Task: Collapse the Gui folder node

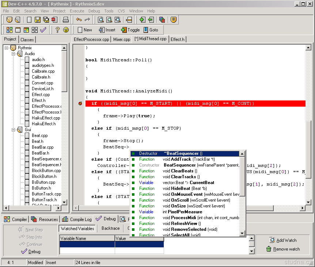Action: [14, 130]
